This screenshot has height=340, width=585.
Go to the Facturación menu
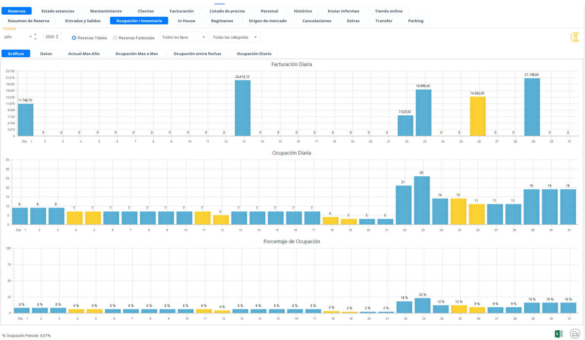182,11
